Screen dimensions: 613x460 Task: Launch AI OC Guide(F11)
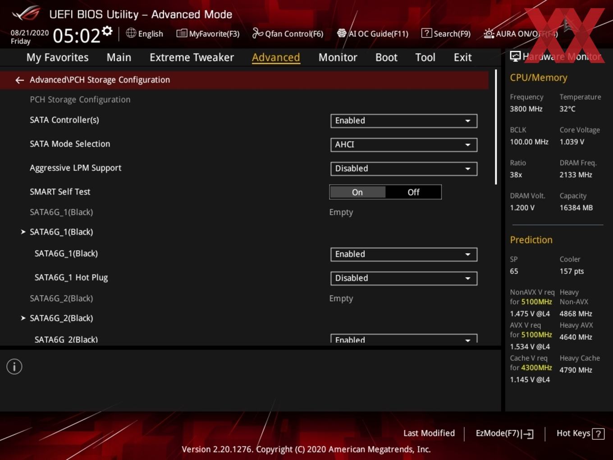click(373, 33)
